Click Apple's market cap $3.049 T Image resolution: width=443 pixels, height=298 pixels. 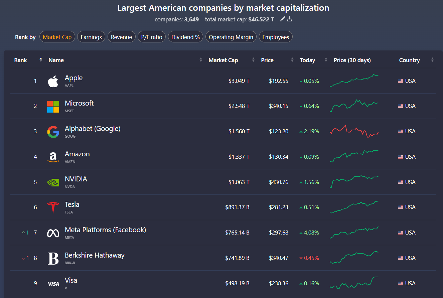[239, 81]
